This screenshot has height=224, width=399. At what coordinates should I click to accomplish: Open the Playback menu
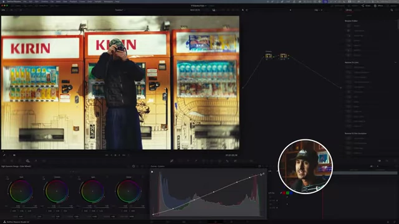pyautogui.click(x=73, y=1)
